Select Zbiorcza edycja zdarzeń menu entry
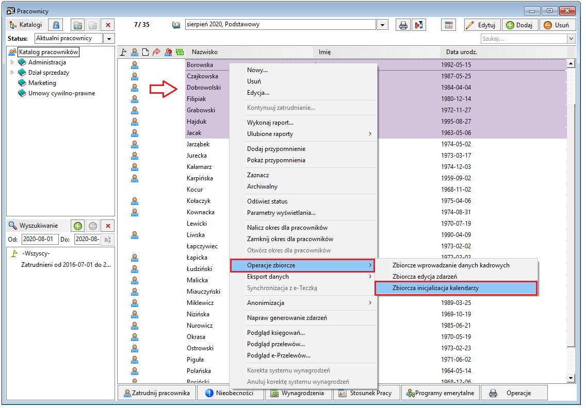Viewport: 586px width, 408px height. coord(456,277)
